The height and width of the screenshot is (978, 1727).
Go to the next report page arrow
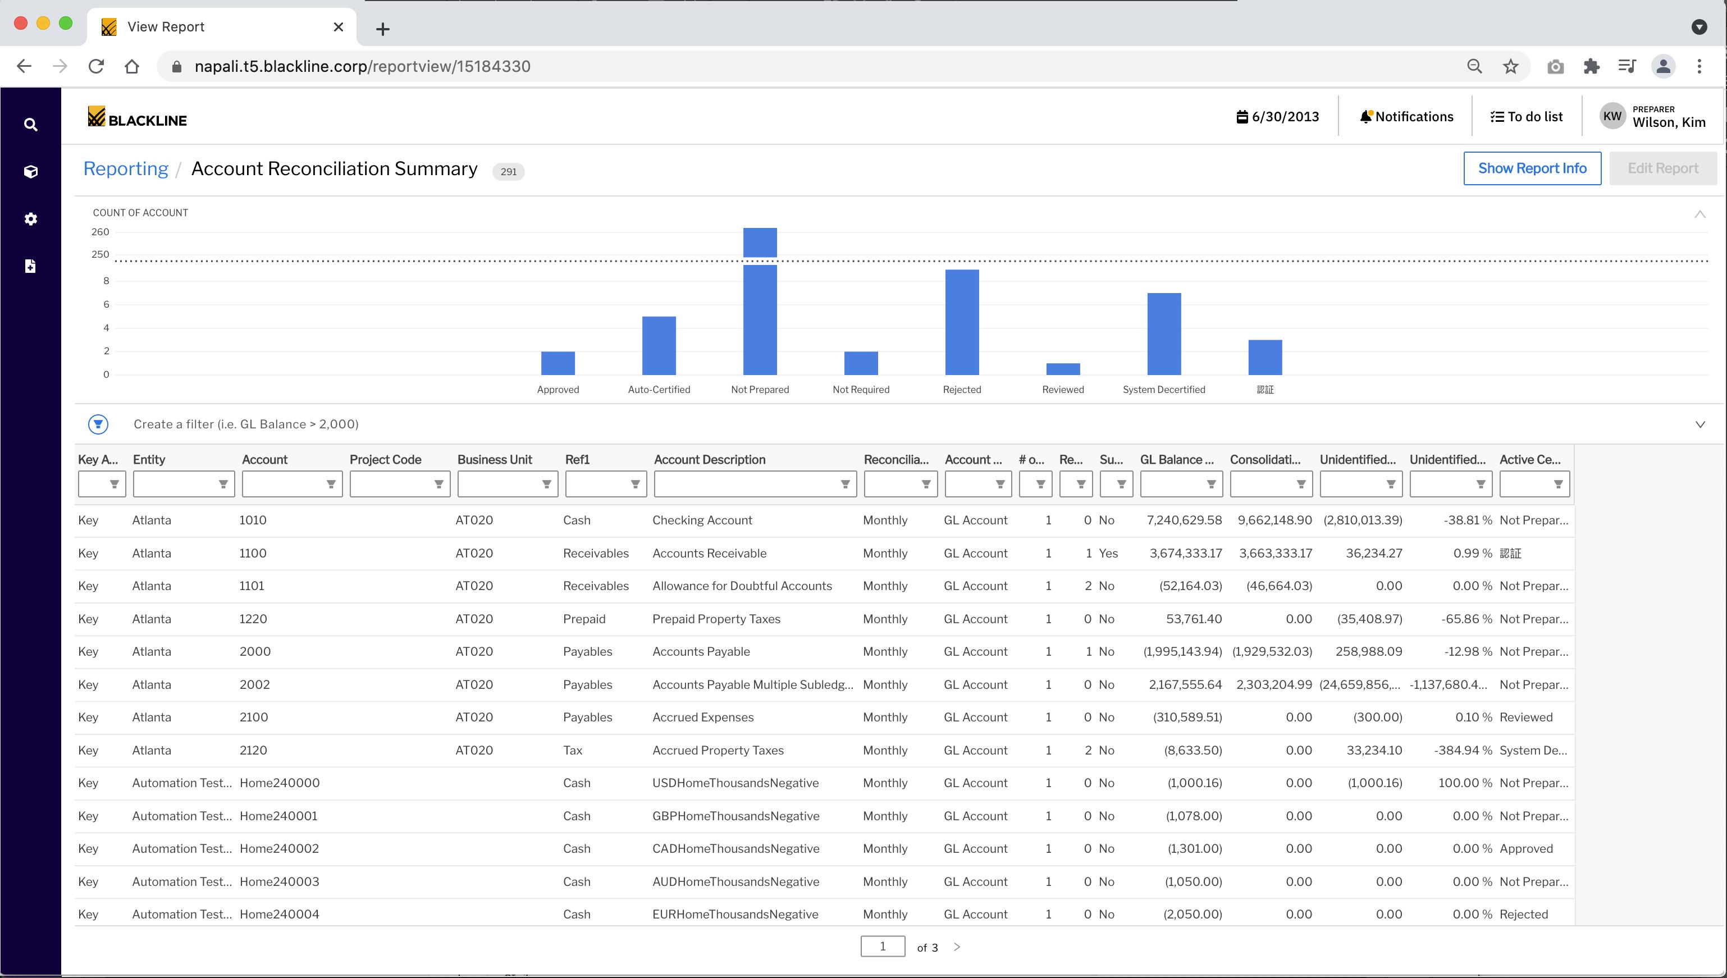[x=957, y=947]
